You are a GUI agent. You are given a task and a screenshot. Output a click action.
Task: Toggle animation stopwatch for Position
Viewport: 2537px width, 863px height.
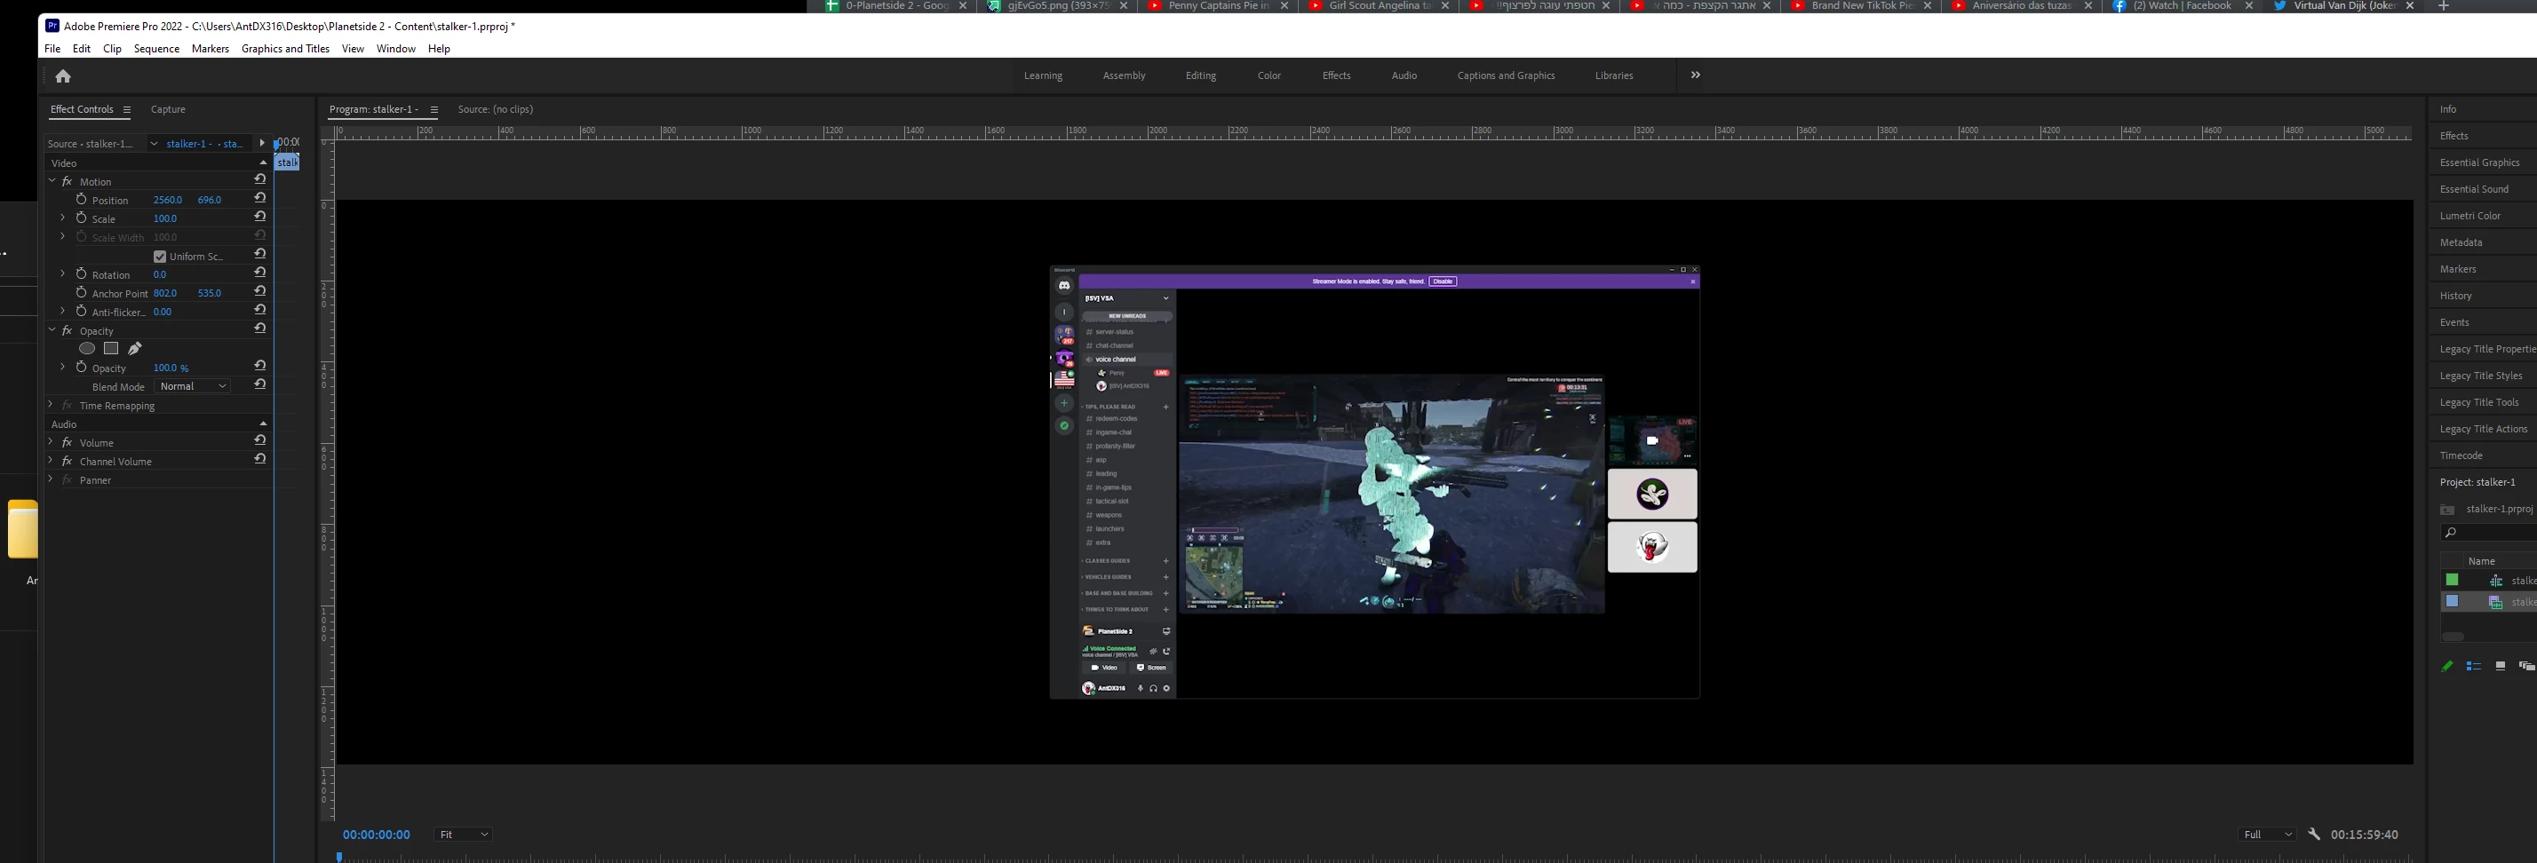82,200
